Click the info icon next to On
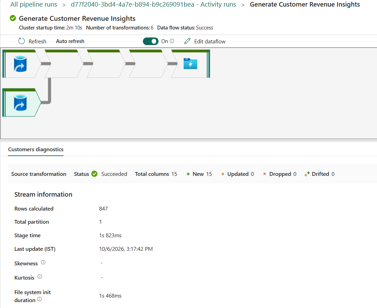The image size is (377, 308). (x=172, y=41)
